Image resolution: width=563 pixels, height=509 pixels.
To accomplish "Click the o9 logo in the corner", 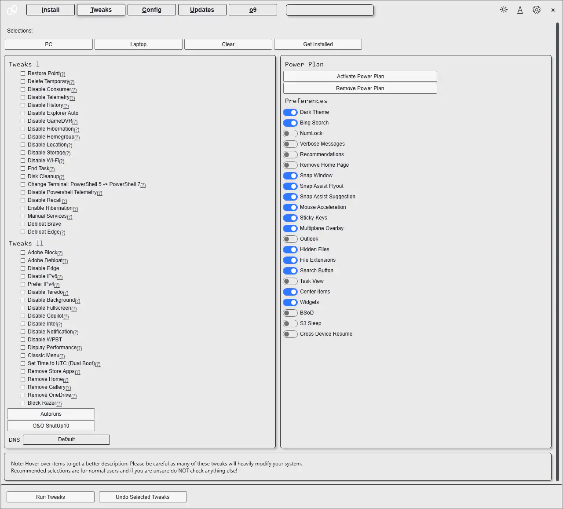I will (12, 9).
